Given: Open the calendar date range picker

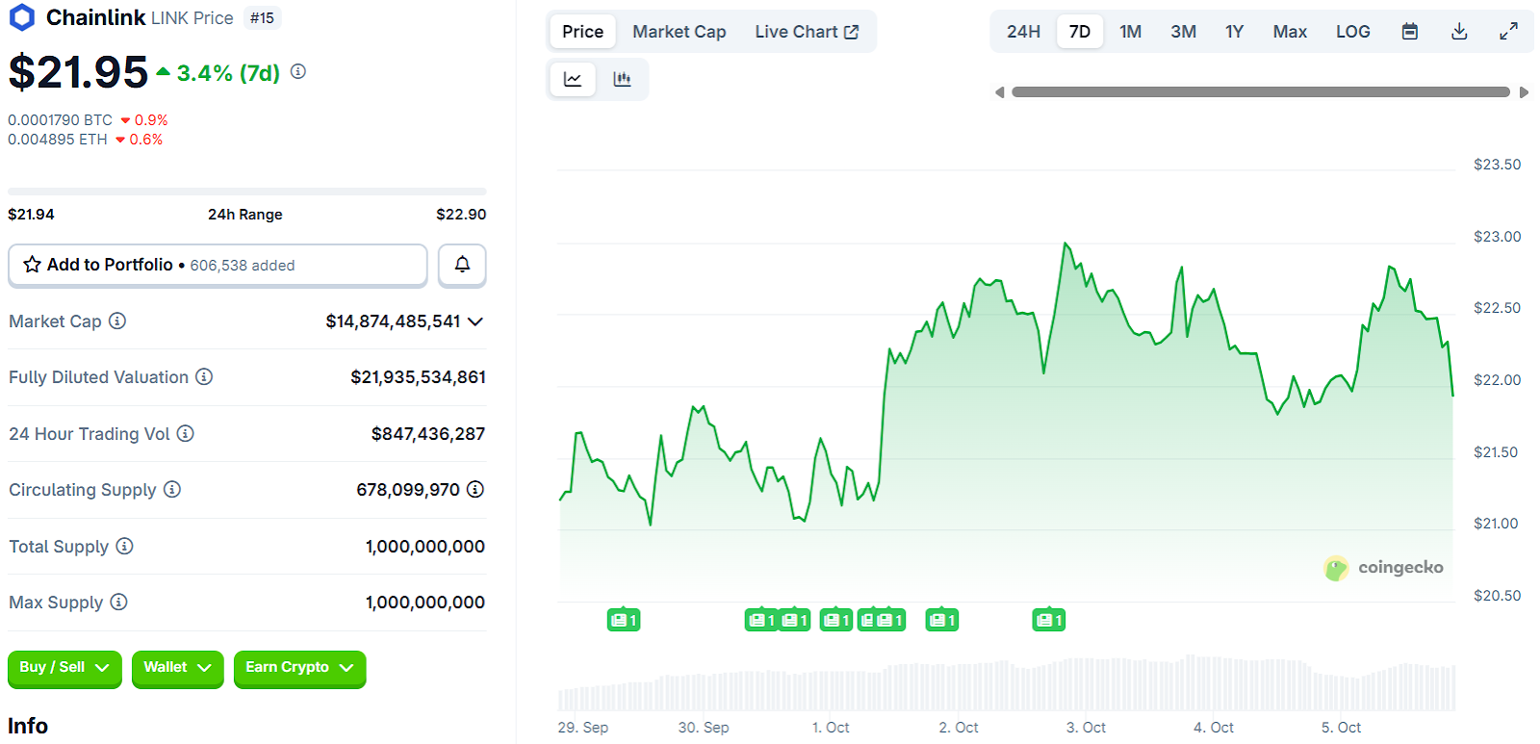Looking at the screenshot, I should click(x=1409, y=32).
